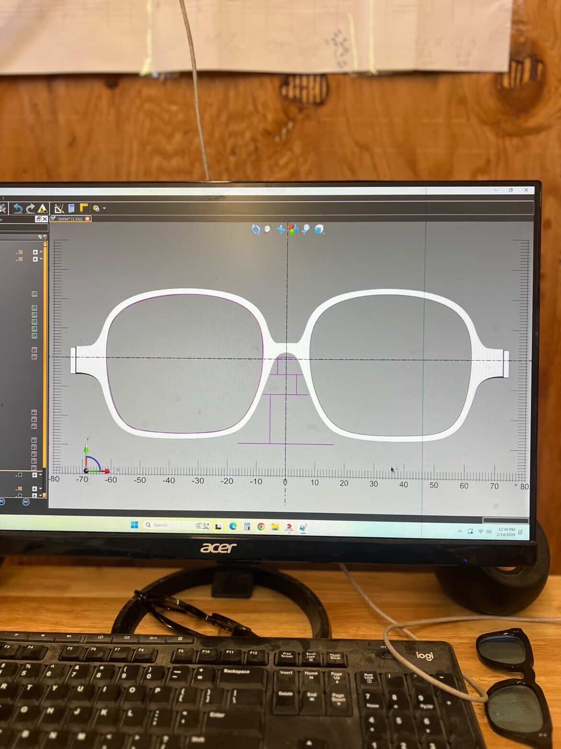This screenshot has height=749, width=561.
Task: Select the RGB axis orientation icon
Action: (293, 229)
